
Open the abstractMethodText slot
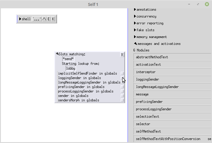pyautogui.click(x=172, y=57)
